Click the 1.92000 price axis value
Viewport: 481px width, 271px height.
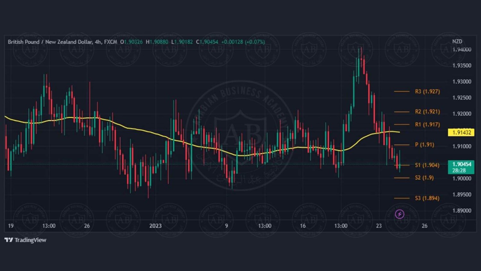462,114
